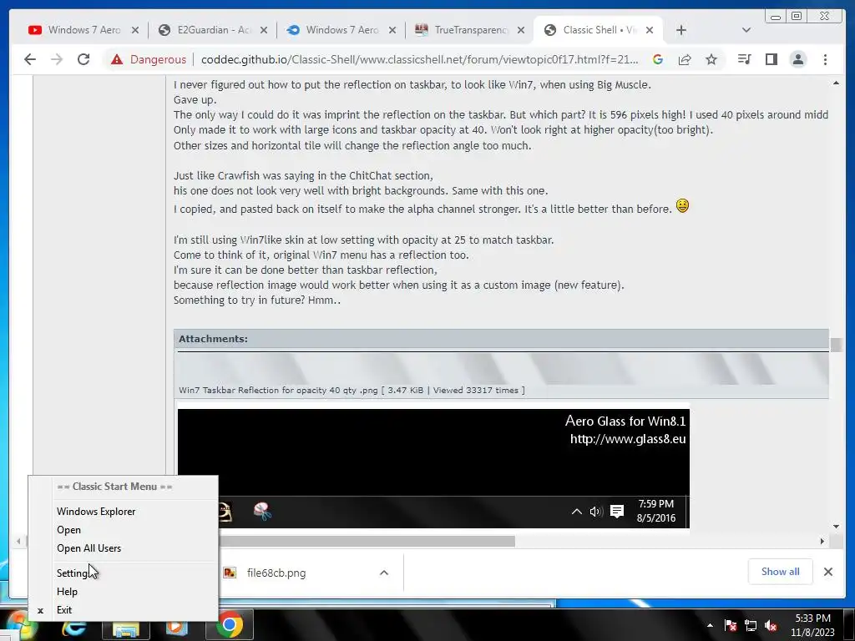Click the address bar URL
The width and height of the screenshot is (855, 641).
coord(419,59)
